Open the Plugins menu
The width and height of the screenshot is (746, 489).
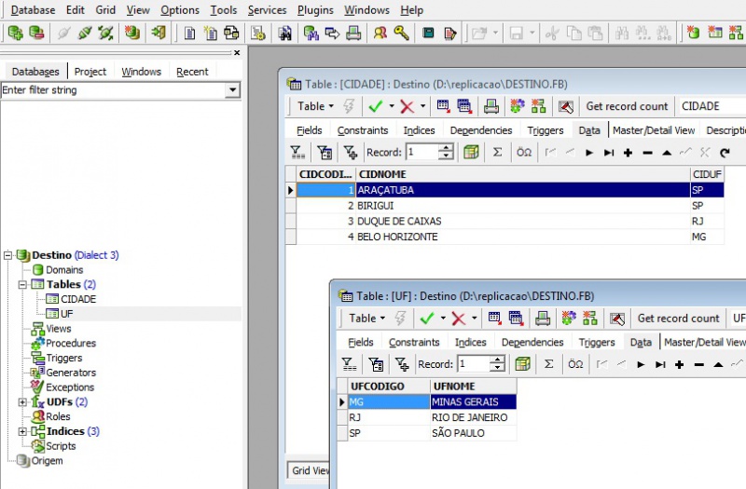[x=315, y=10]
